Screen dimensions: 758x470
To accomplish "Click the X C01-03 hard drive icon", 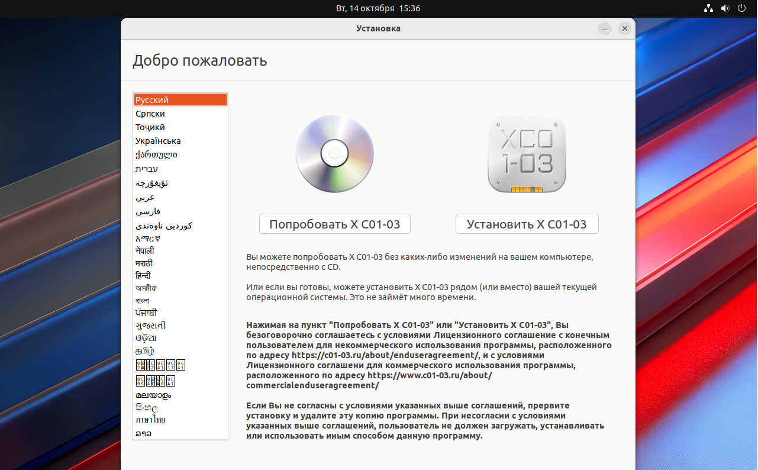I will (x=527, y=154).
